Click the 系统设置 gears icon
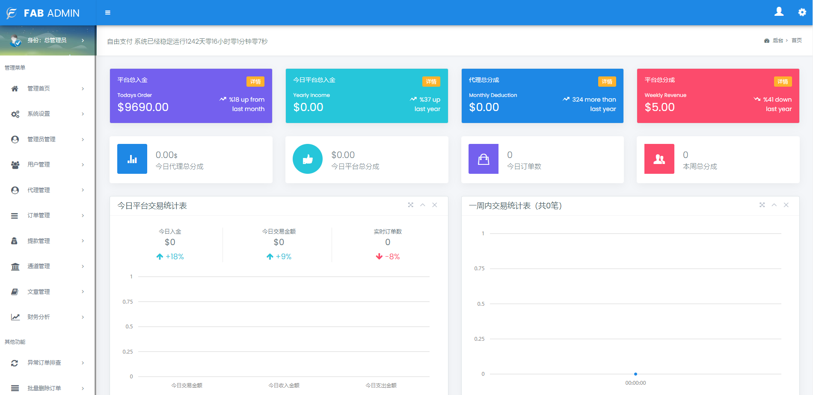The image size is (813, 395). tap(15, 114)
